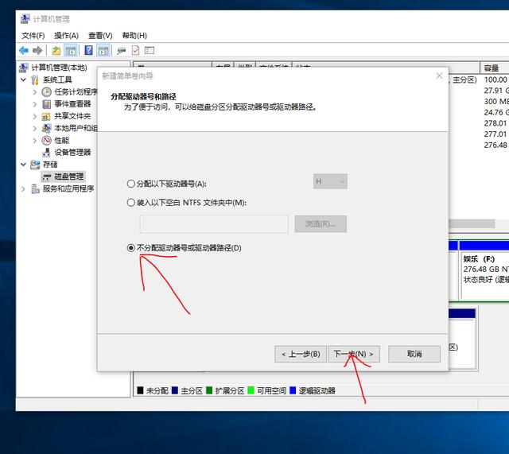
Task: Click the Forward arrow in the toolbar
Action: pos(37,51)
